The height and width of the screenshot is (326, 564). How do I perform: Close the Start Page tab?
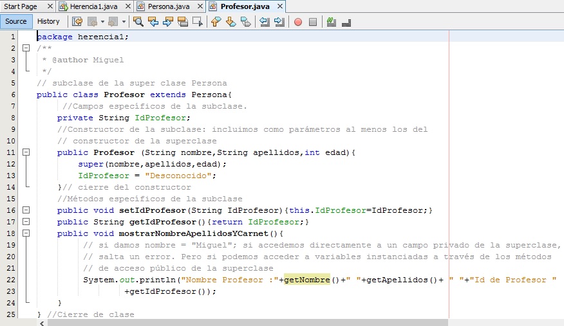tap(48, 6)
